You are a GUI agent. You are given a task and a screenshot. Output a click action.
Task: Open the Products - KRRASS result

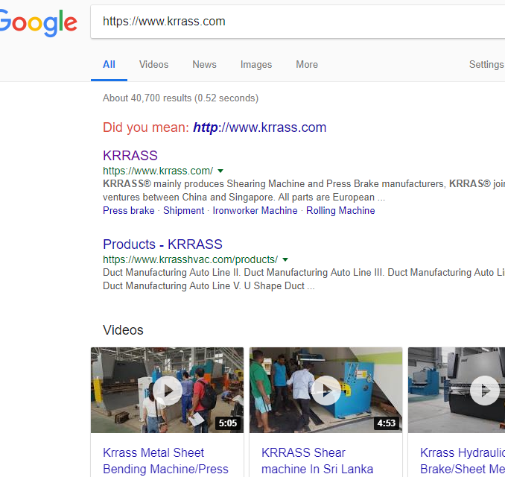point(162,244)
